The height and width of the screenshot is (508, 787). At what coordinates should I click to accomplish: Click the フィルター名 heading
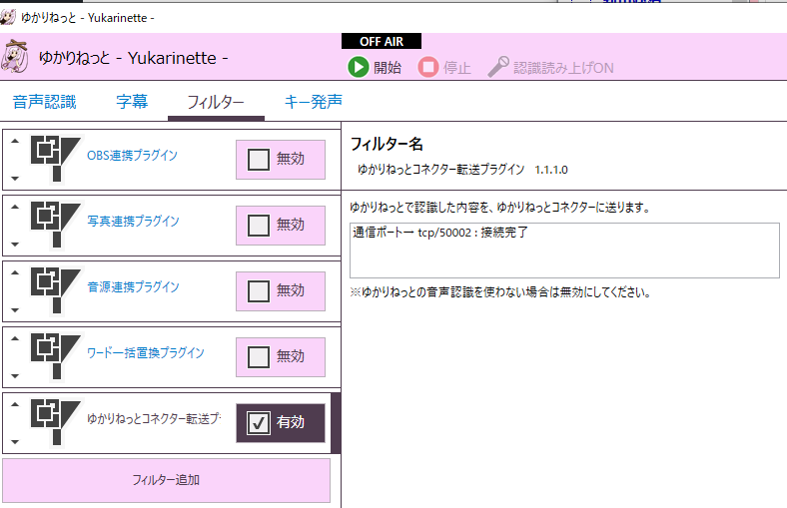(x=387, y=144)
